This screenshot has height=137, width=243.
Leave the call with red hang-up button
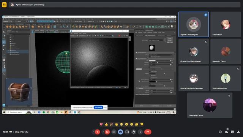(x=148, y=132)
